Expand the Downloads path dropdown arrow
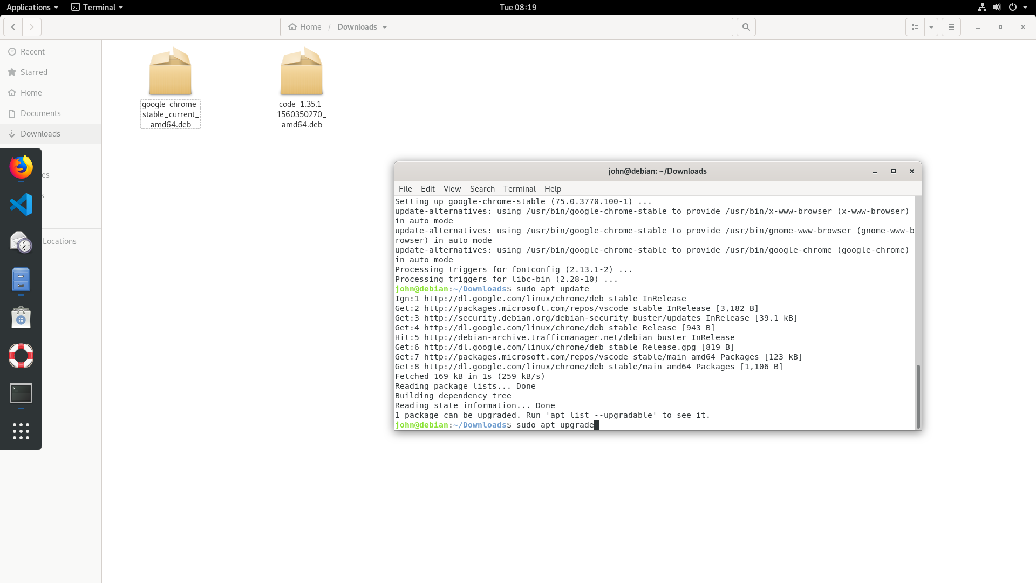Viewport: 1036px width, 583px height. [x=385, y=27]
